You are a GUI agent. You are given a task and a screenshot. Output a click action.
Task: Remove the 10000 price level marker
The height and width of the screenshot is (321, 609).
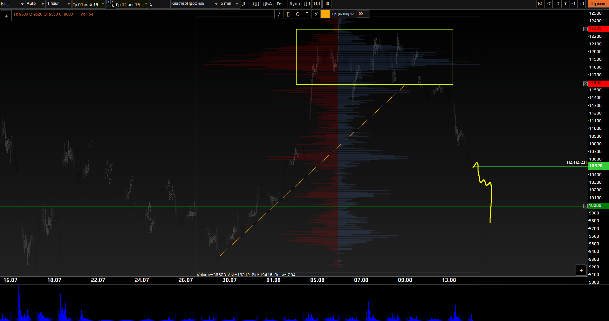pos(585,206)
